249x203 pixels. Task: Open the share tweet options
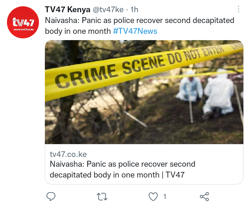pyautogui.click(x=204, y=196)
